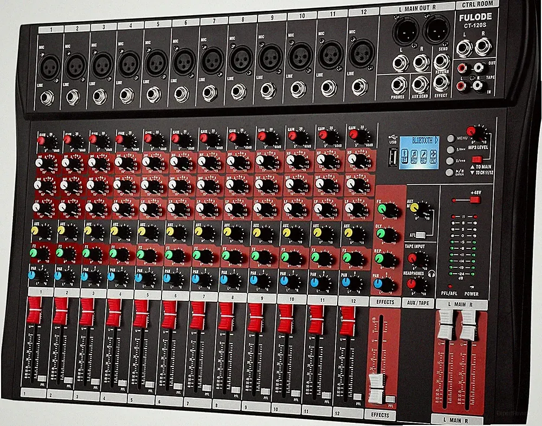Viewport: 542px width, 426px height.
Task: Toggle the +48V phantom power switch
Action: point(475,200)
